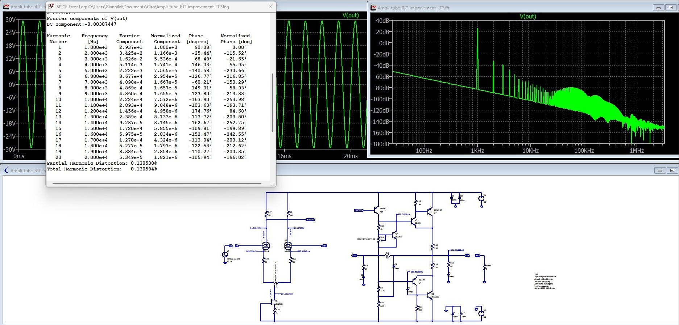Select BC546B transistor Q9 in schematic
The image size is (679, 325).
pyautogui.click(x=394, y=236)
